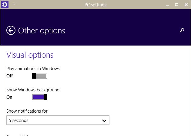The width and height of the screenshot is (191, 136).
Task: Open the Show notifications for dropdown
Action: pos(58,121)
